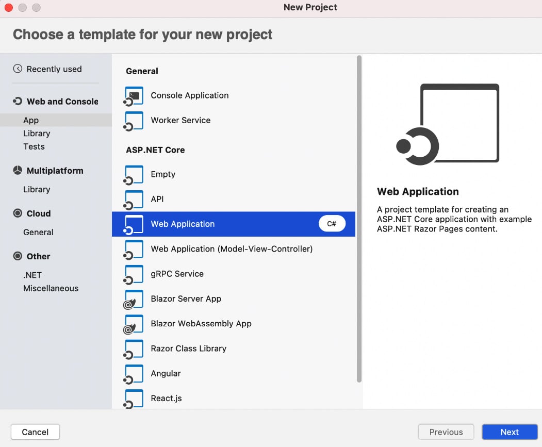The width and height of the screenshot is (542, 447).
Task: Click the API template icon
Action: pos(134,200)
